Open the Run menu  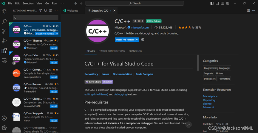[54, 3]
